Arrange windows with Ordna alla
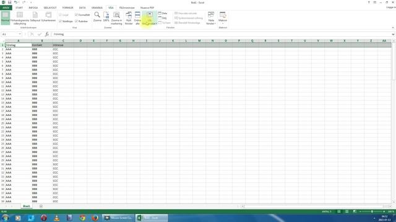The height and width of the screenshot is (222, 396). click(137, 18)
